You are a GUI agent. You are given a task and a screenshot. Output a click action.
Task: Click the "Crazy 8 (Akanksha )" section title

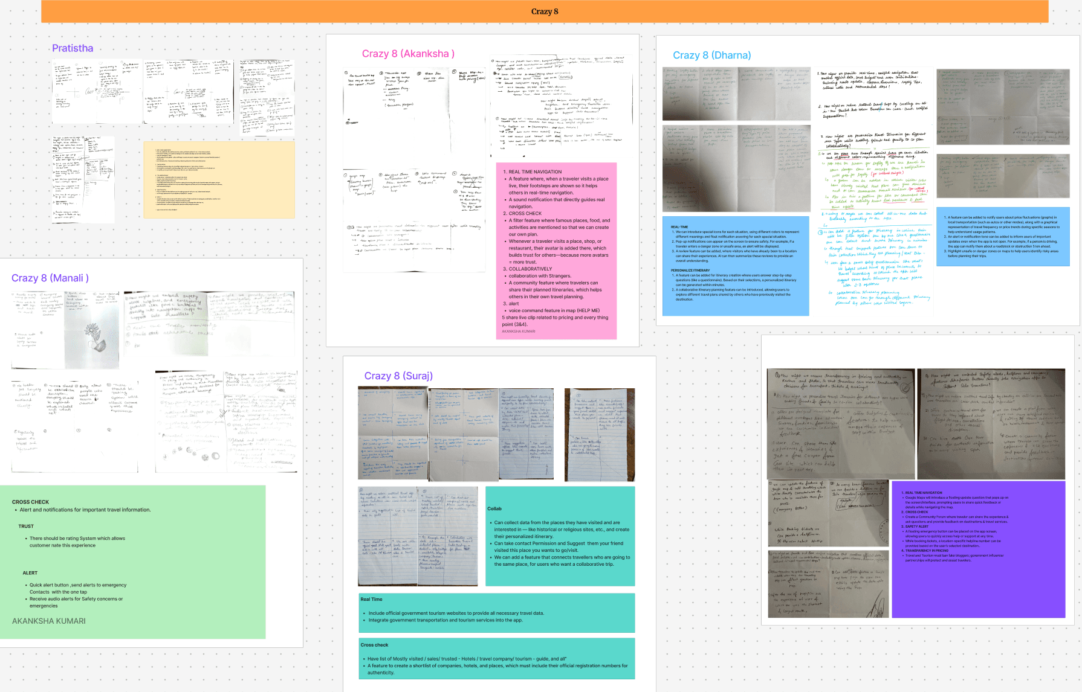408,54
